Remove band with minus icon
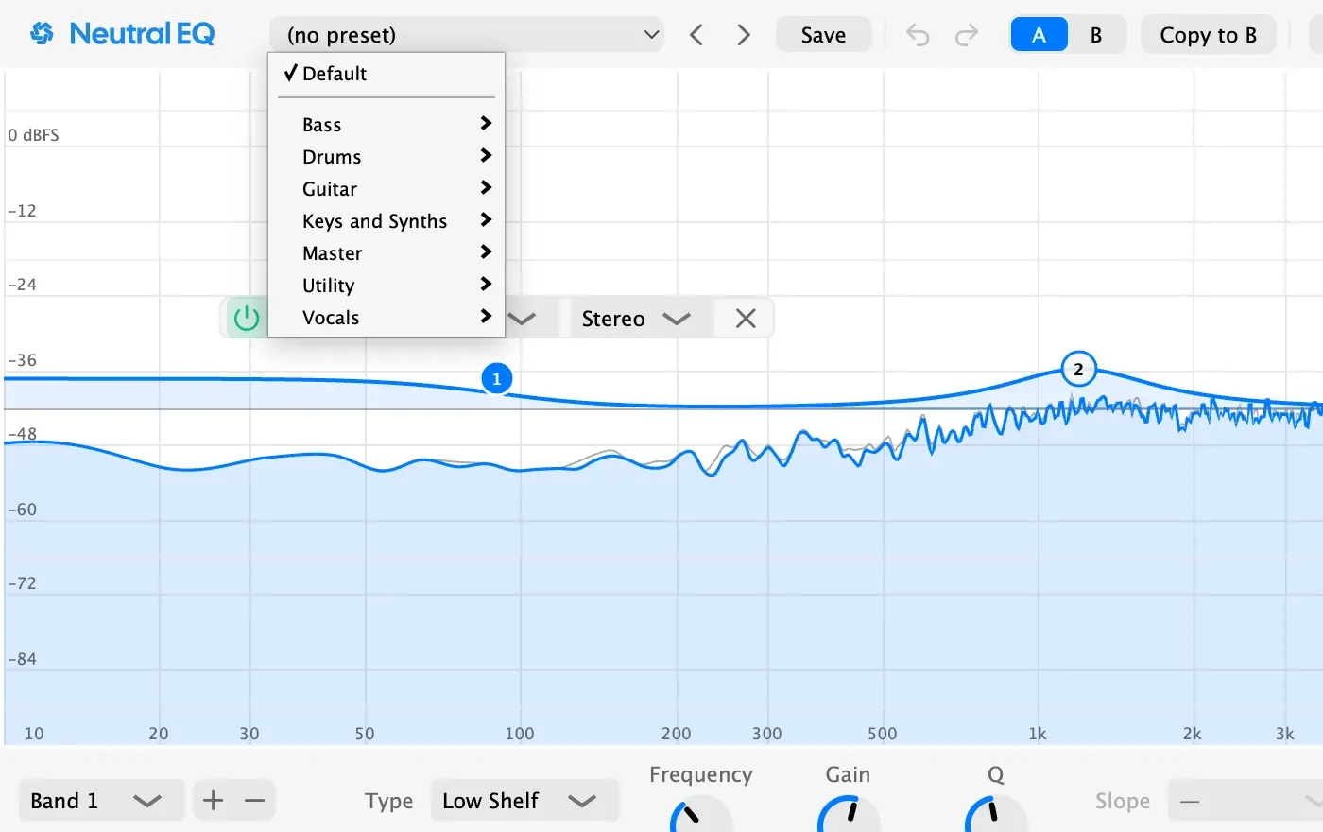This screenshot has width=1323, height=832. [254, 801]
